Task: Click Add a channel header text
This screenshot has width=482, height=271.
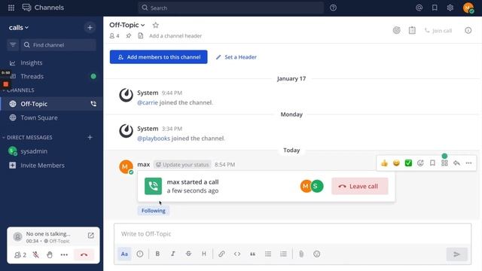Action: 175,36
